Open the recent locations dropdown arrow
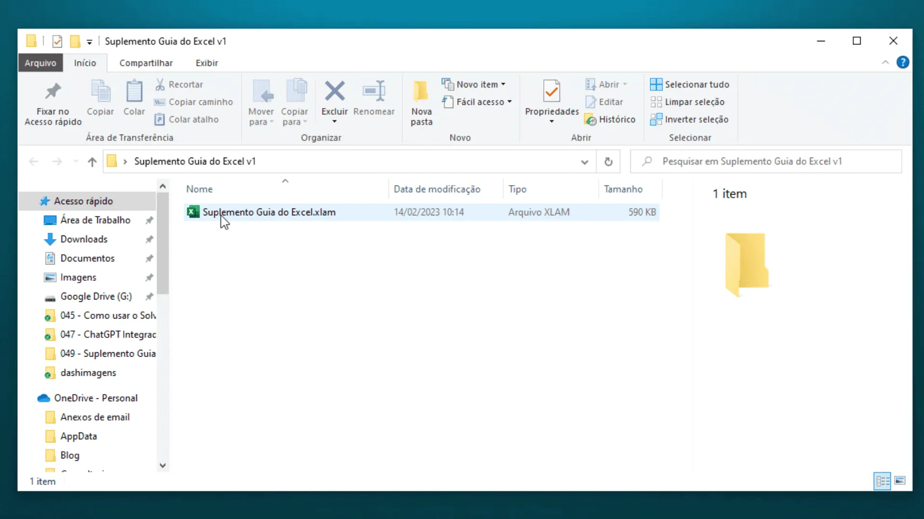The image size is (924, 519). point(76,161)
